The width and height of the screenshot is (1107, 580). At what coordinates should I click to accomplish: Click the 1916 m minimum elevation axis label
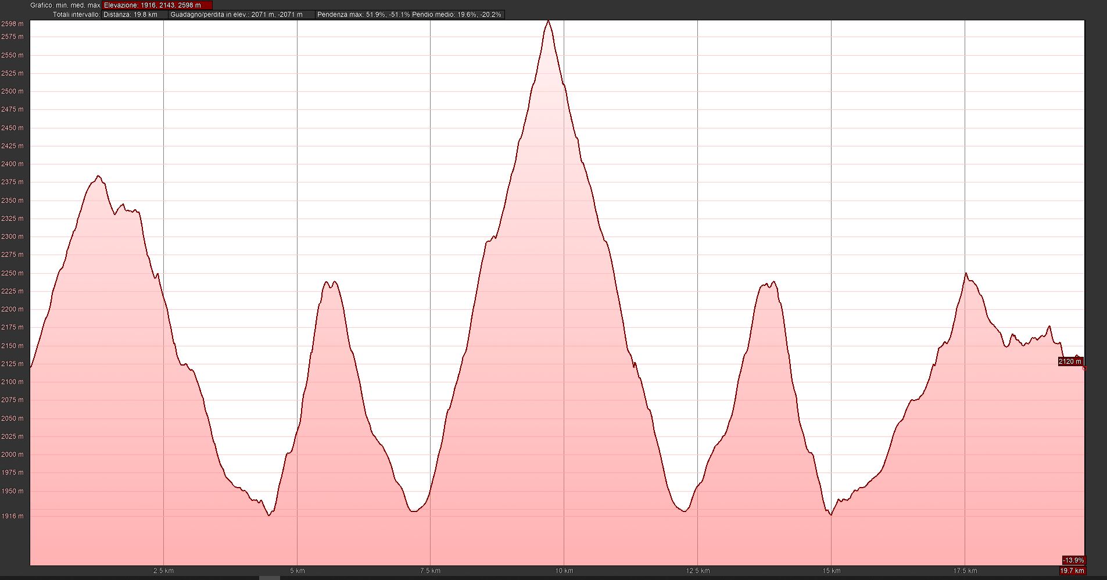click(12, 516)
